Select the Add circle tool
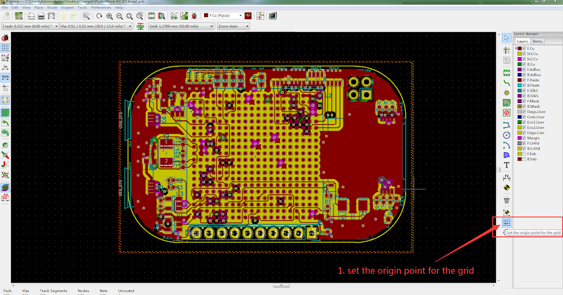Image resolution: width=563 pixels, height=295 pixels. [x=506, y=135]
